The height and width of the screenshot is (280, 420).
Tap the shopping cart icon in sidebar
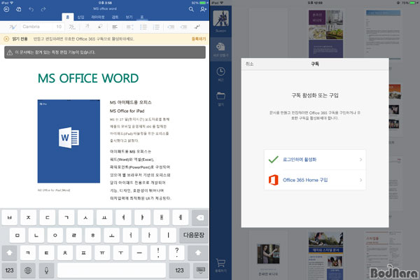220,262
